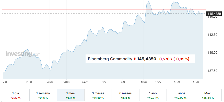Select the 1 semana time range tab
224x102 pixels.
click(x=43, y=95)
